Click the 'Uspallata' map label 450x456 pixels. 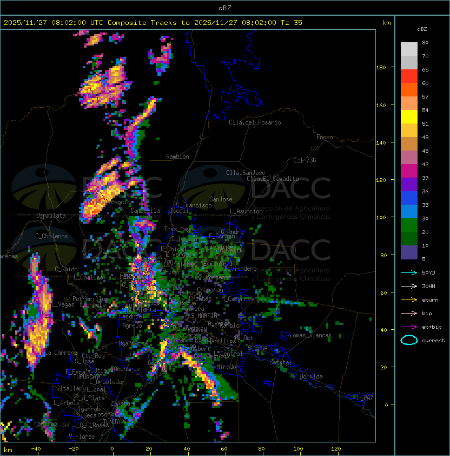pos(51,216)
